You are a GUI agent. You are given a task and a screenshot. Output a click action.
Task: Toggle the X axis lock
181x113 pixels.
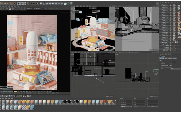[x=18, y=4]
